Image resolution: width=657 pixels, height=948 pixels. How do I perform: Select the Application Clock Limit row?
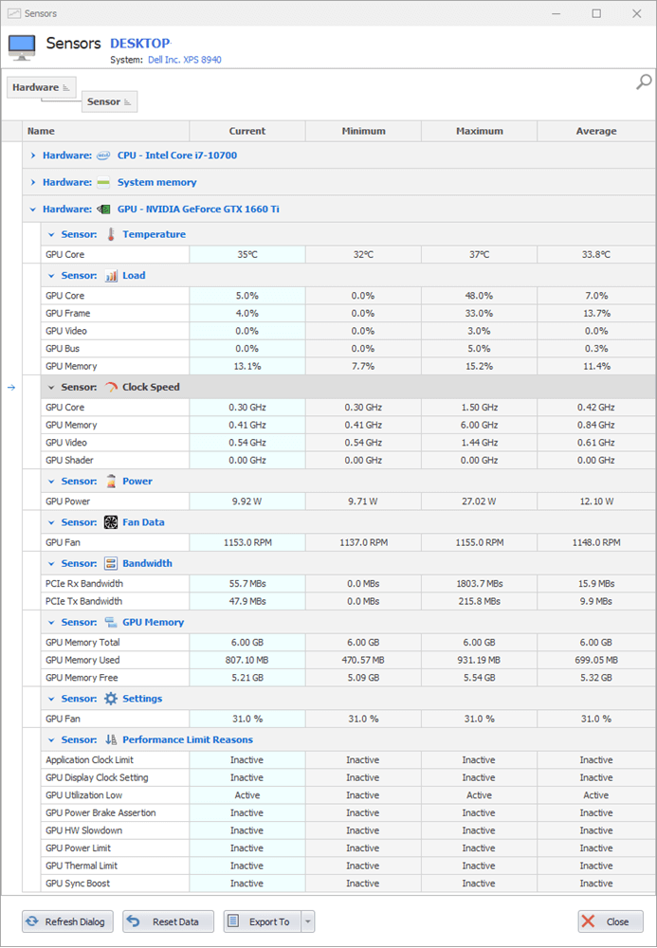[348, 760]
